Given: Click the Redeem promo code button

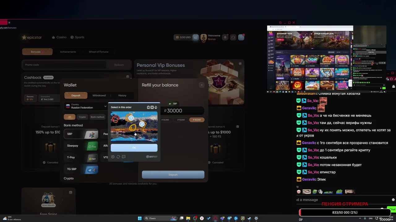Looking at the screenshot, I should point(119,65).
